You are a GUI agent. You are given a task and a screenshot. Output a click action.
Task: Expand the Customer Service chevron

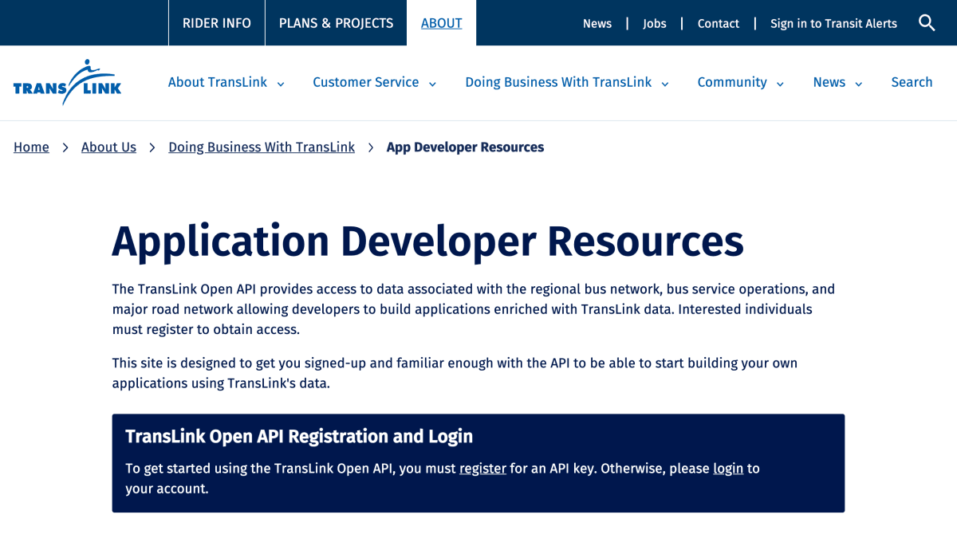coord(432,84)
